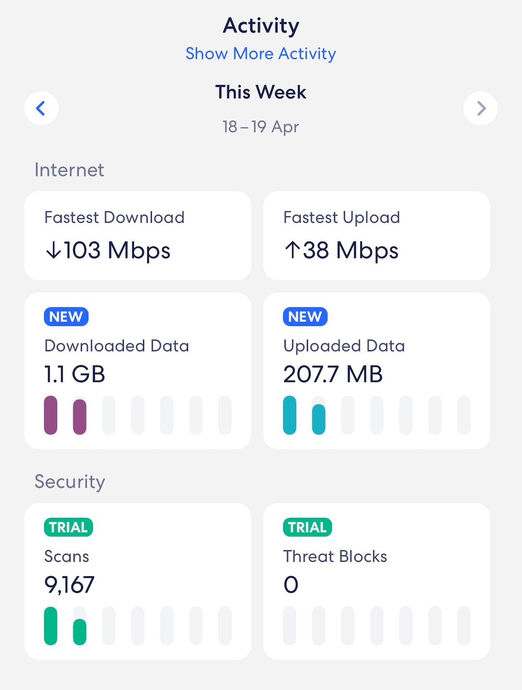Select first green Scans bar
This screenshot has width=522, height=690.
pyautogui.click(x=51, y=626)
